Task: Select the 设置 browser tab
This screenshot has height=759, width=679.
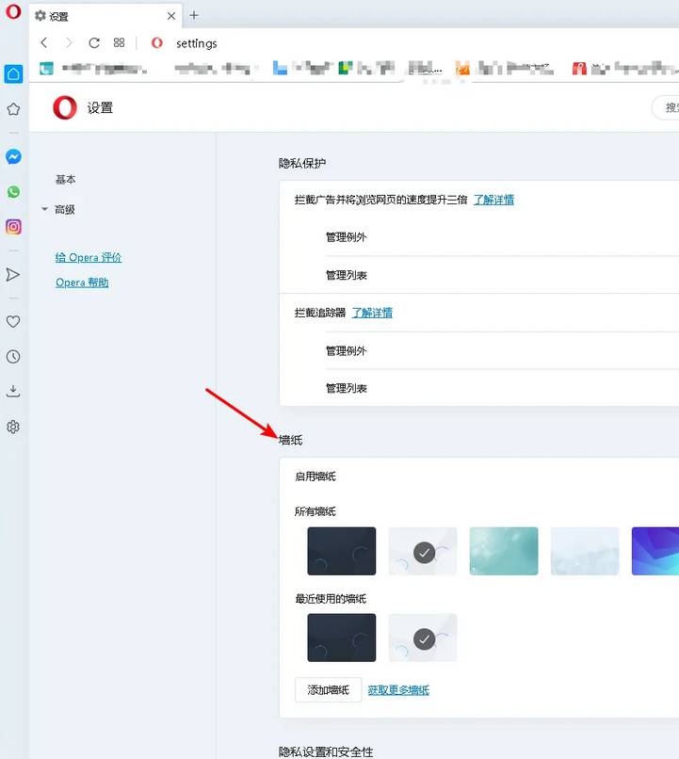Action: 105,16
